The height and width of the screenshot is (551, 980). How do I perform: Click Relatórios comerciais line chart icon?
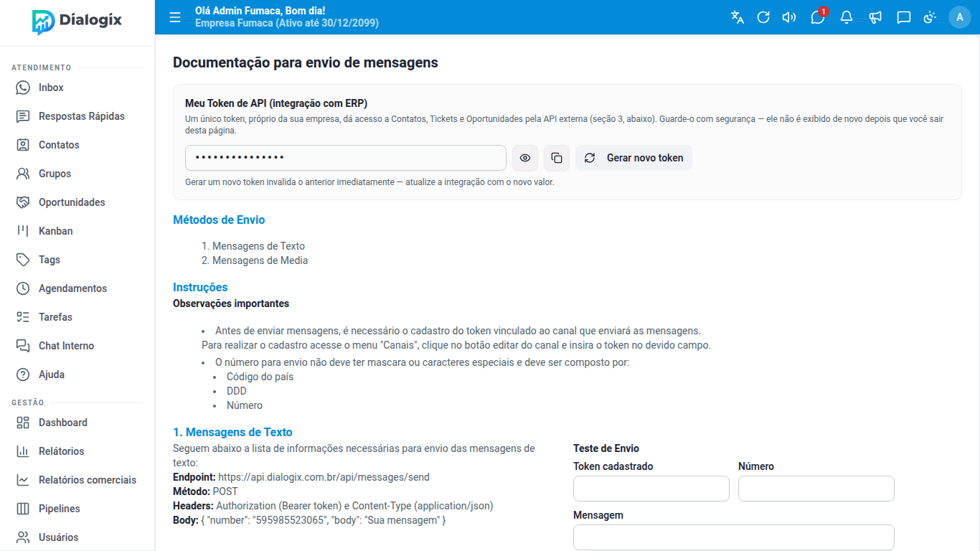tap(23, 480)
